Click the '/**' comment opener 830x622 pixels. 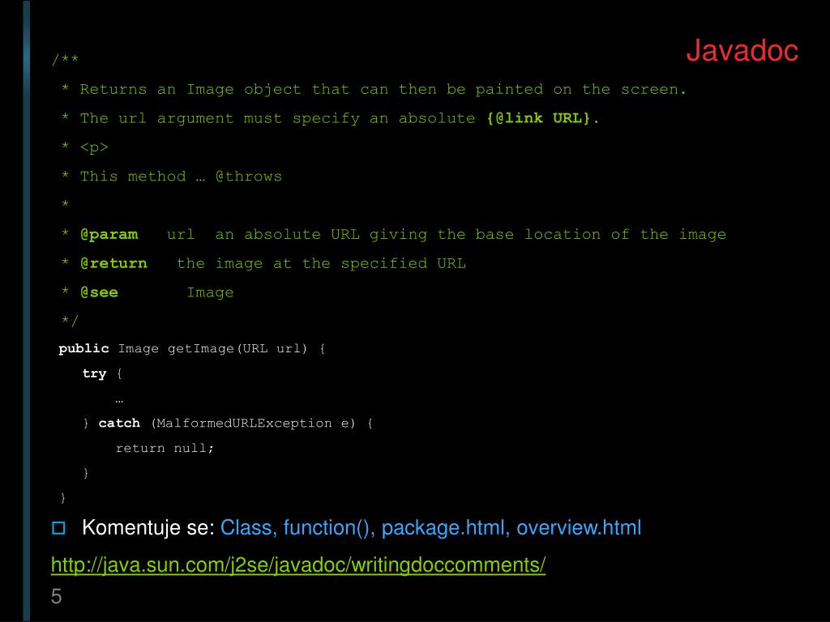(x=65, y=59)
